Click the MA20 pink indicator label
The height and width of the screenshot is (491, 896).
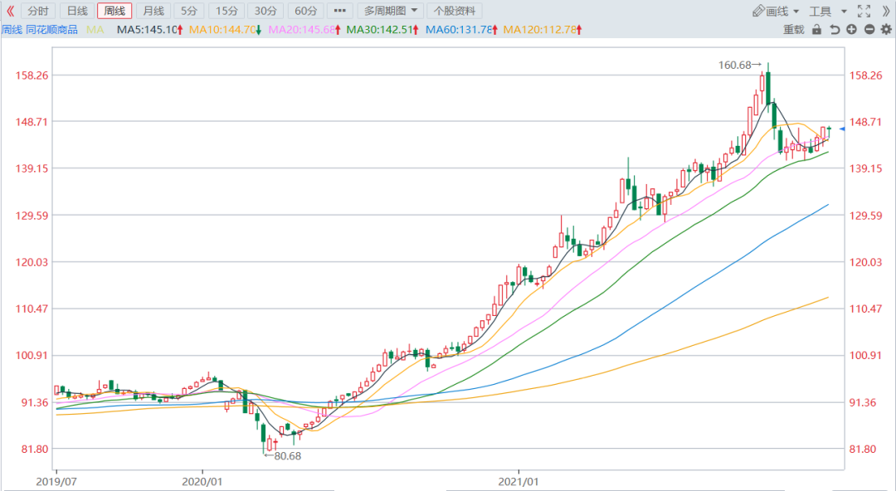pos(303,30)
